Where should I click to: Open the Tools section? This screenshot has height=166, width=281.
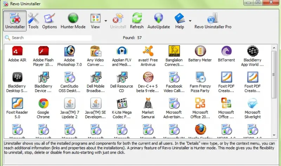pyautogui.click(x=33, y=21)
